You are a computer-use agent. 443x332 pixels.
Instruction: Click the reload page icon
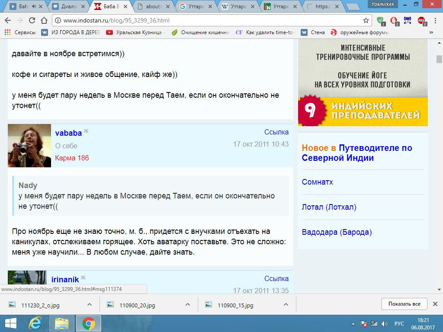point(32,20)
